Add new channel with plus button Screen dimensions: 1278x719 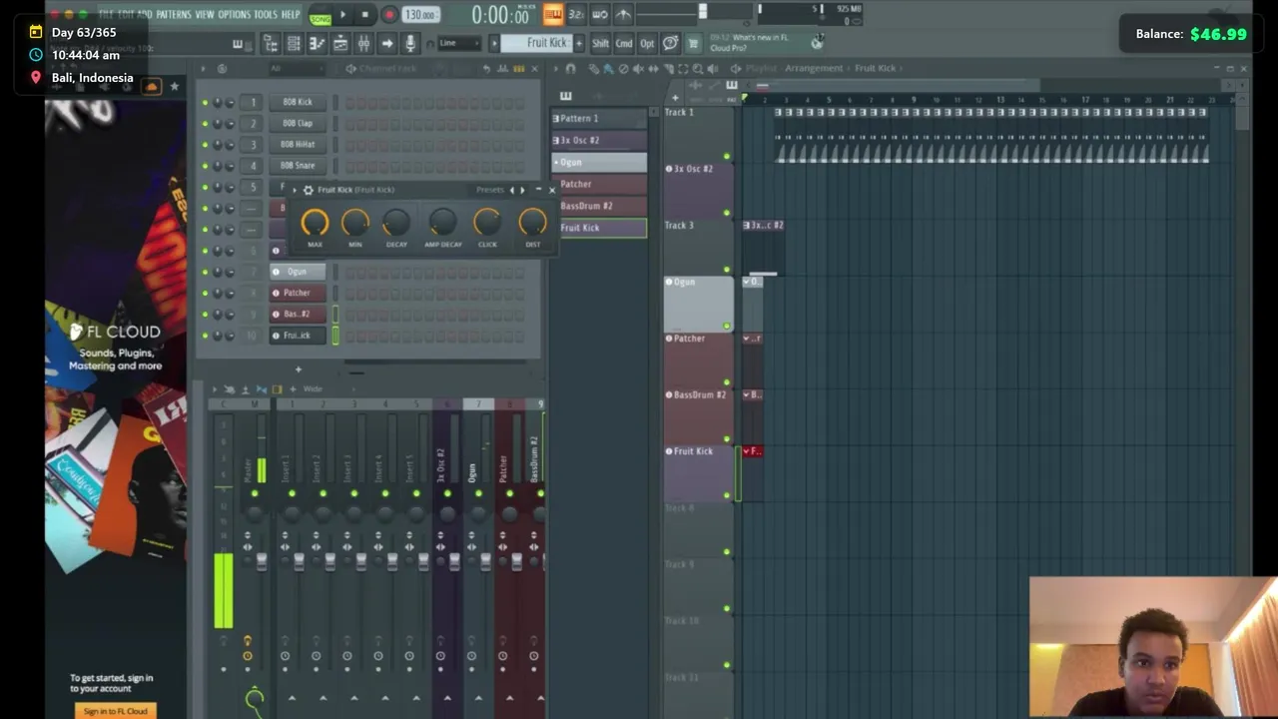coord(298,369)
